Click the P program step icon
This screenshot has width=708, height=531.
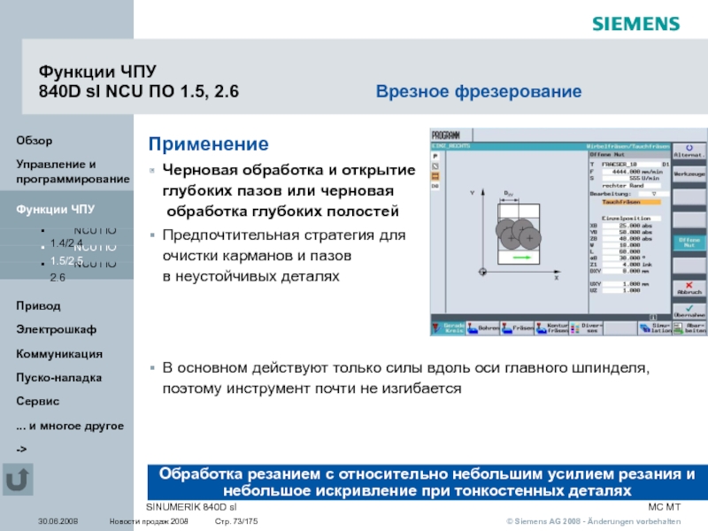(435, 157)
